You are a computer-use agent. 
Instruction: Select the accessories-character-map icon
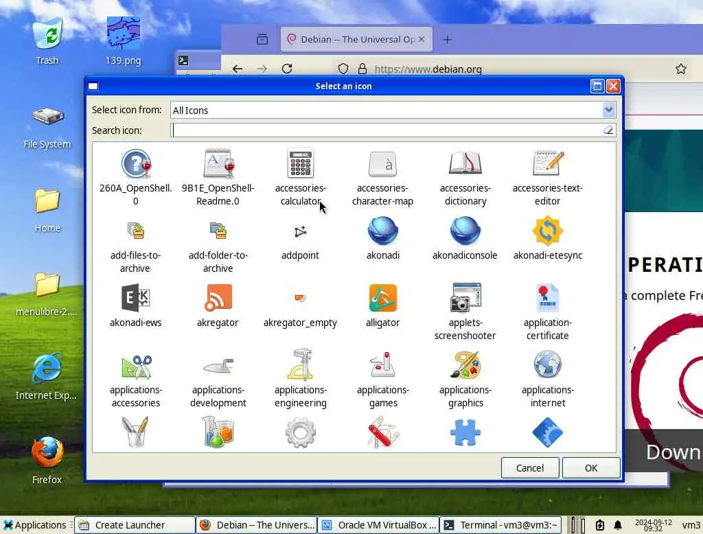(x=382, y=164)
